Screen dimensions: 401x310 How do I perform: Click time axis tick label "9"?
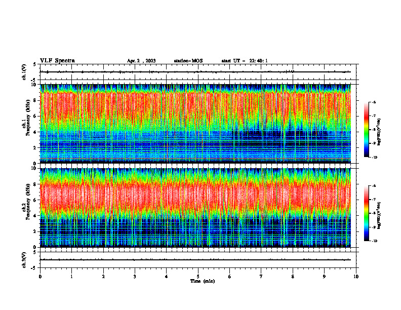[324, 277]
